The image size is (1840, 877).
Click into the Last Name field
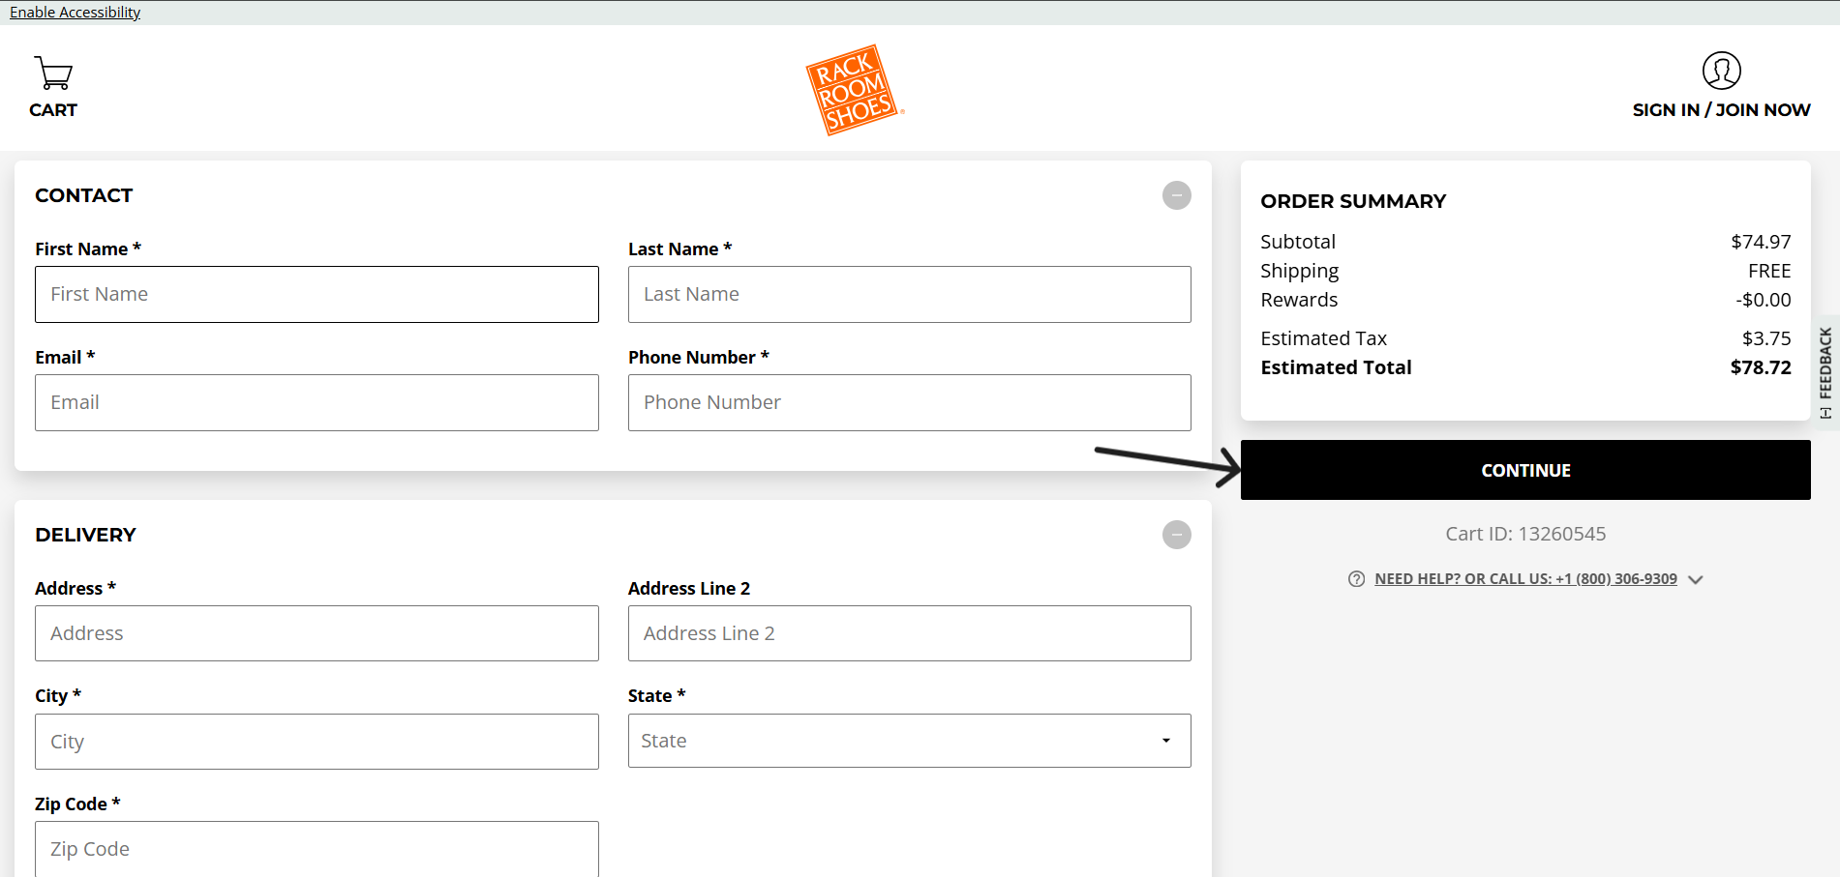click(909, 295)
